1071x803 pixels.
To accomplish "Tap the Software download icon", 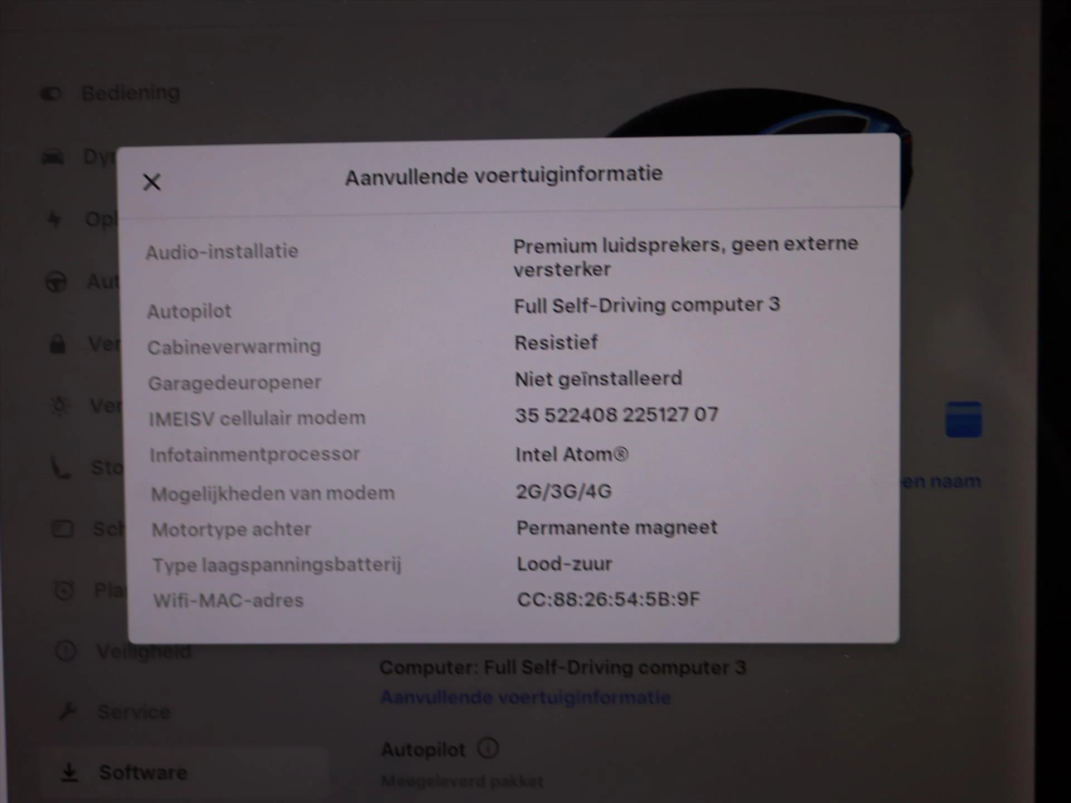I will [x=70, y=772].
